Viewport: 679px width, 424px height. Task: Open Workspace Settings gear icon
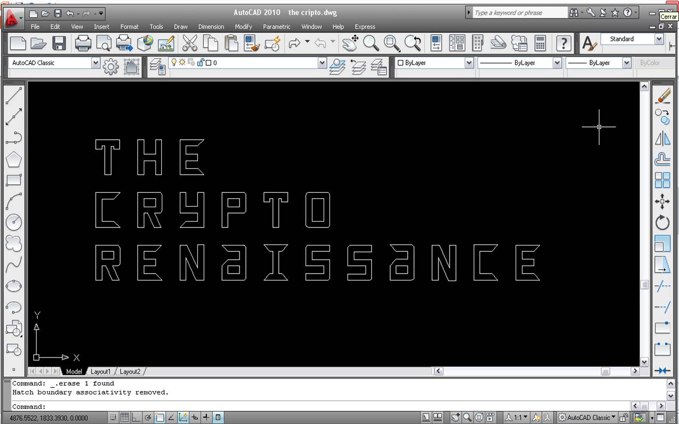[x=111, y=66]
